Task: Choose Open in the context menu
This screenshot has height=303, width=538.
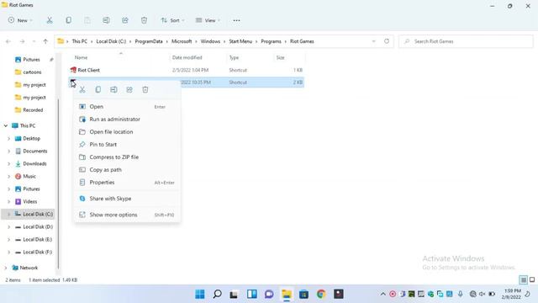Action: (127, 107)
